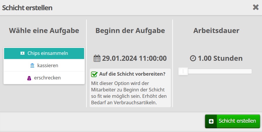This screenshot has height=132, width=262.
Task: Click the right end of the duration slider track
Action: point(250,71)
